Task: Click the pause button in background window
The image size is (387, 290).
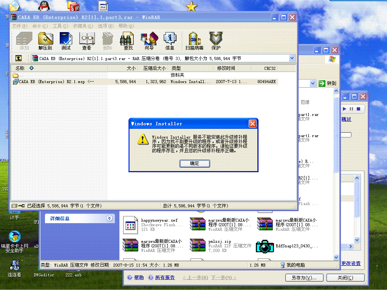Action: 351,109
